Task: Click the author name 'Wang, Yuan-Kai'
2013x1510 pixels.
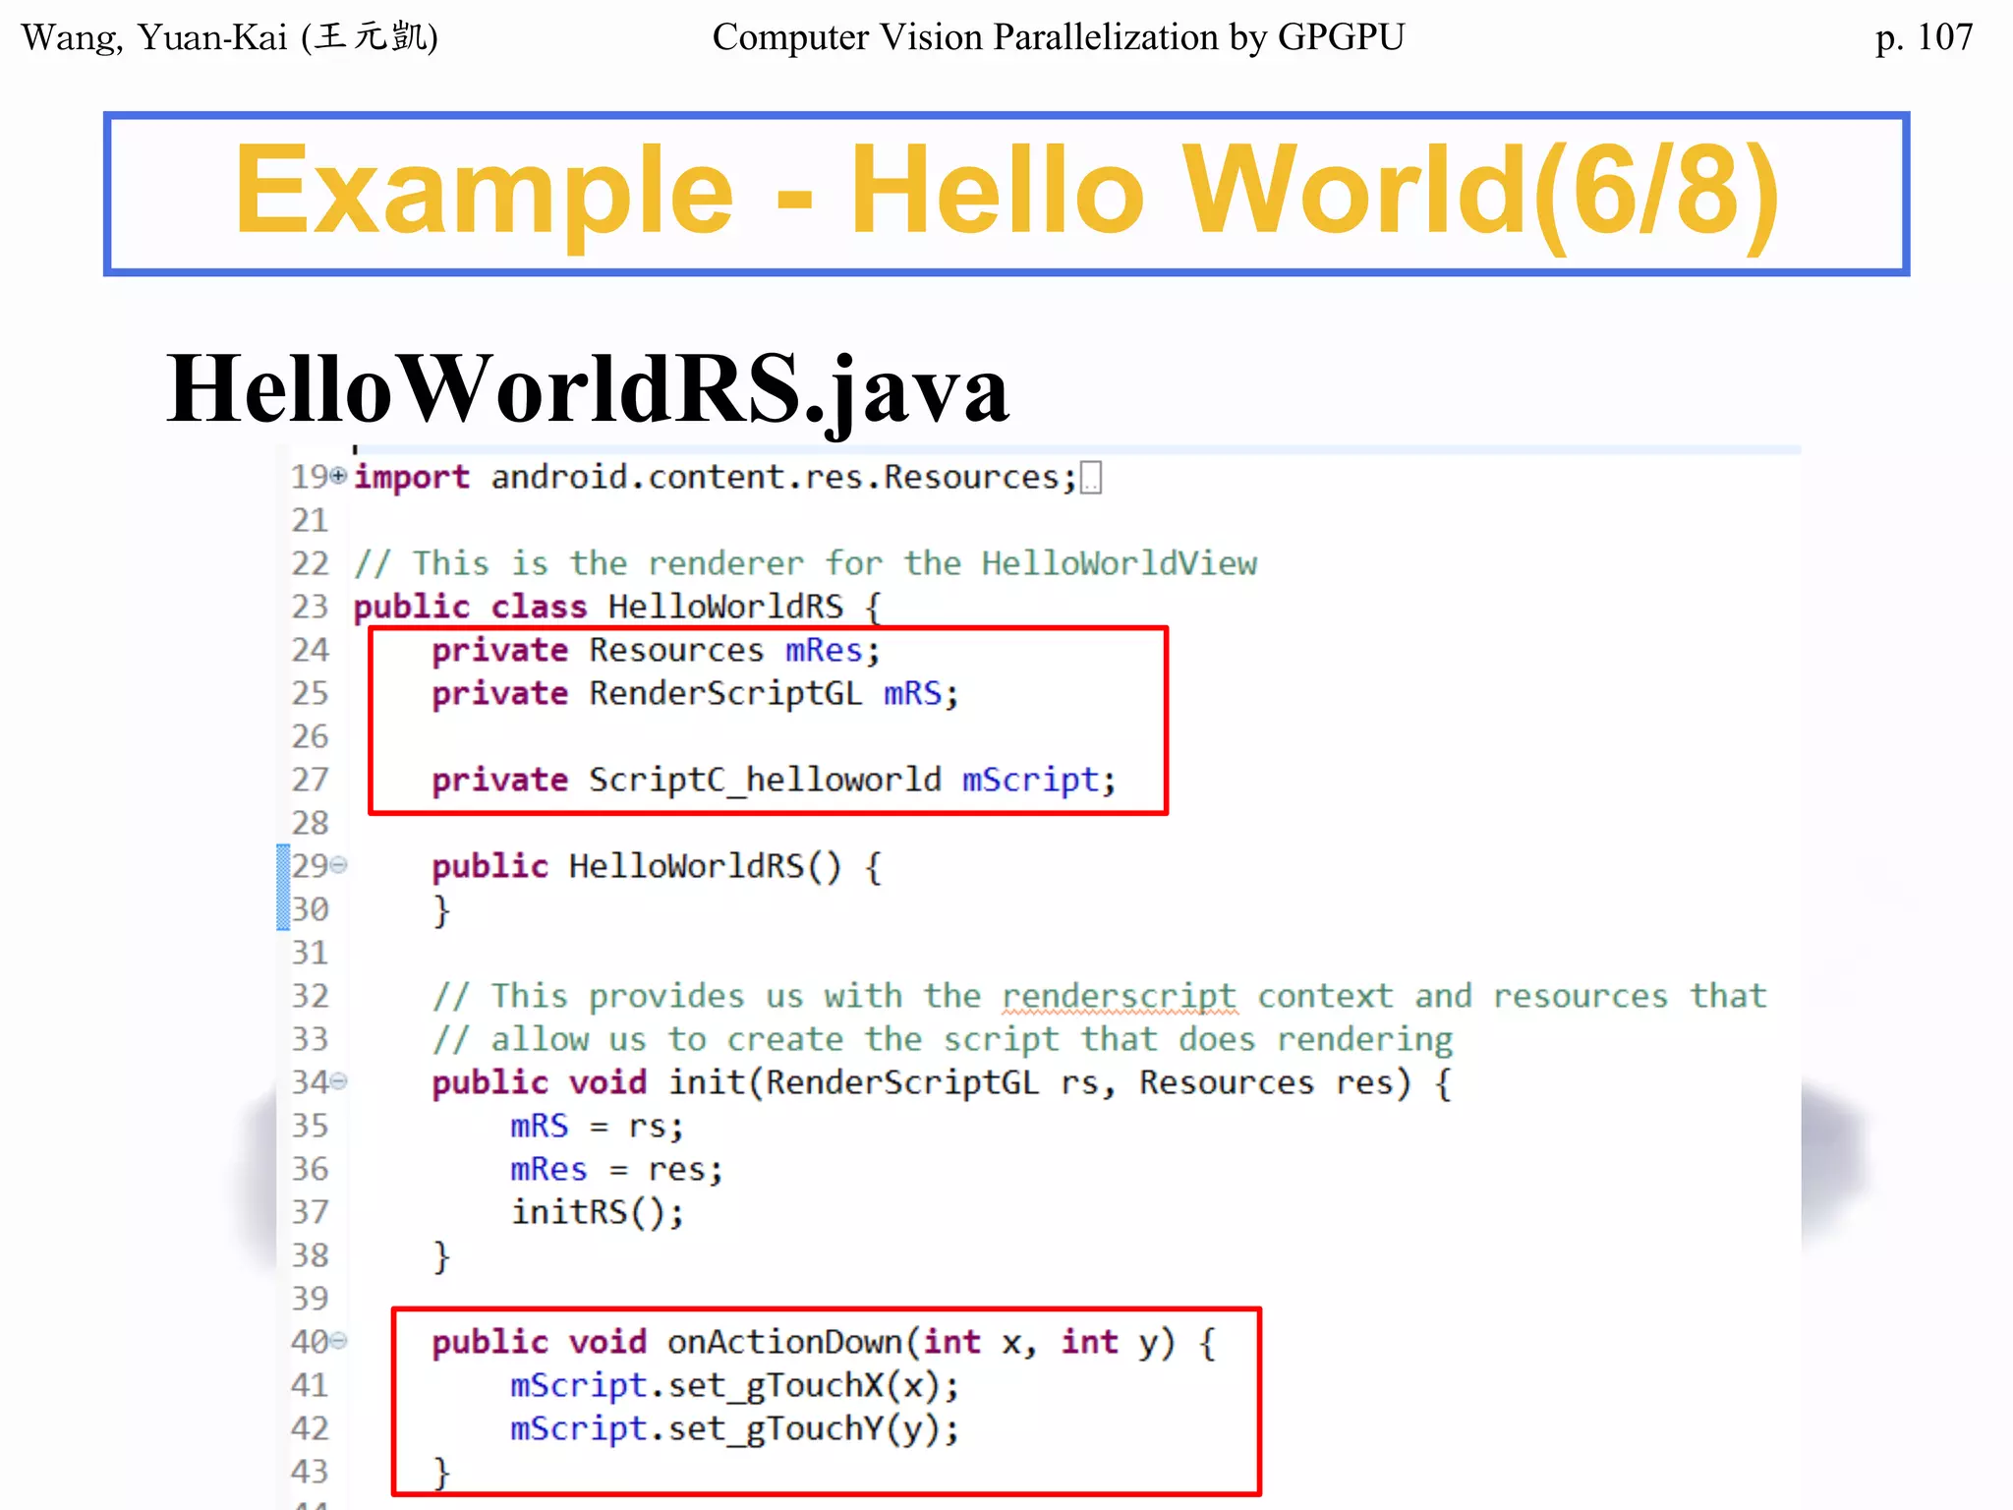Action: [x=154, y=37]
